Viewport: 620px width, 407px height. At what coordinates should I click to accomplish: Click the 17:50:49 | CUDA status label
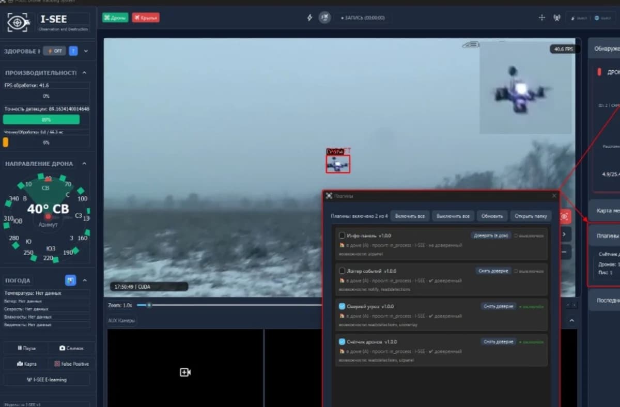[x=149, y=287]
